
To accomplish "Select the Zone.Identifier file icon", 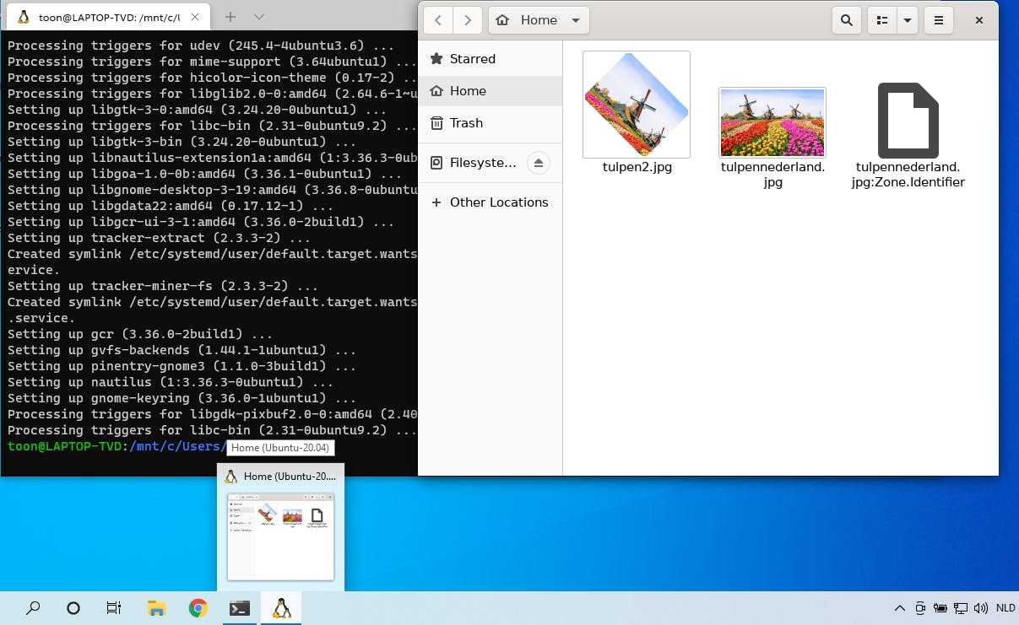I will coord(908,121).
